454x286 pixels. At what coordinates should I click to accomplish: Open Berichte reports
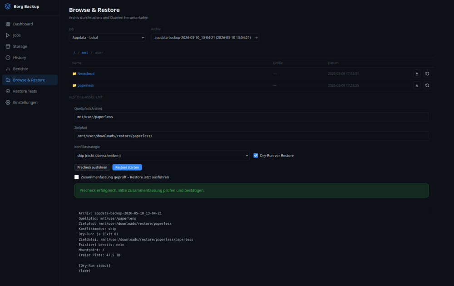30,69
